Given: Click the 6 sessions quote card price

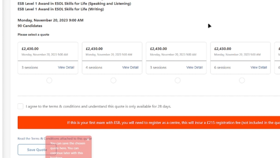Looking at the screenshot, I should pos(223,49).
